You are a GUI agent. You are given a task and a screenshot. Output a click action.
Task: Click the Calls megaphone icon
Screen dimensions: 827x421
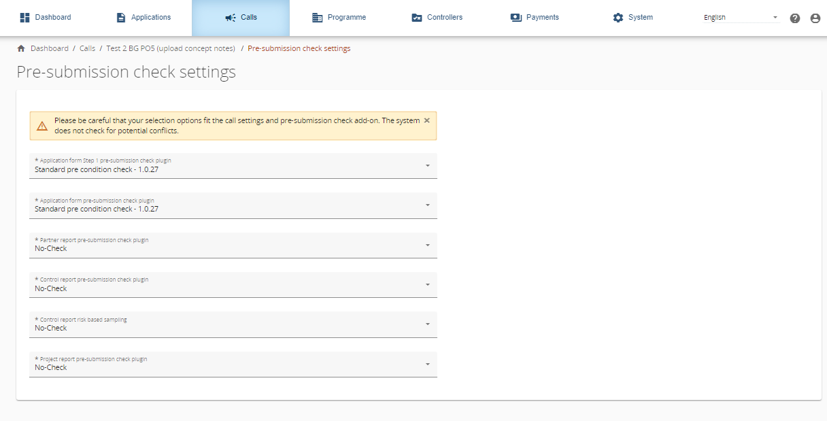[231, 18]
